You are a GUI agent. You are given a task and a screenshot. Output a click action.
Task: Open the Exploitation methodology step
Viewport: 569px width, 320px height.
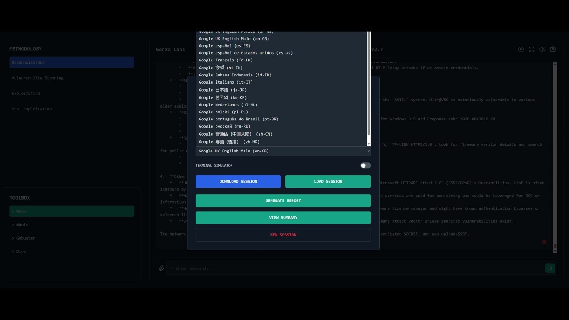tap(72, 93)
